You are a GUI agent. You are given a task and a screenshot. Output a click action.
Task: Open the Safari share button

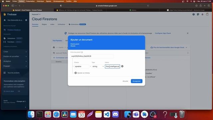(201, 6)
